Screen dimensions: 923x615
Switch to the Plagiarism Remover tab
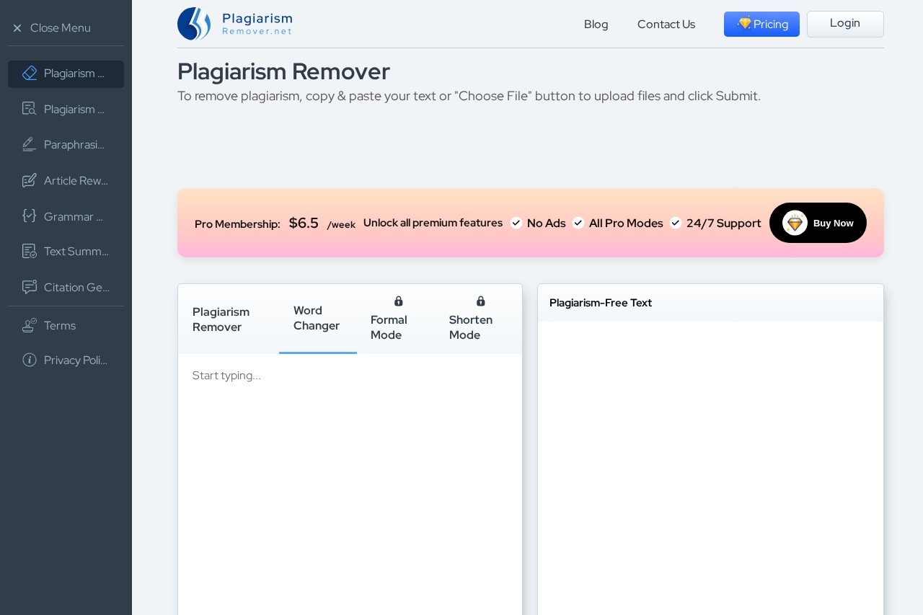(221, 319)
